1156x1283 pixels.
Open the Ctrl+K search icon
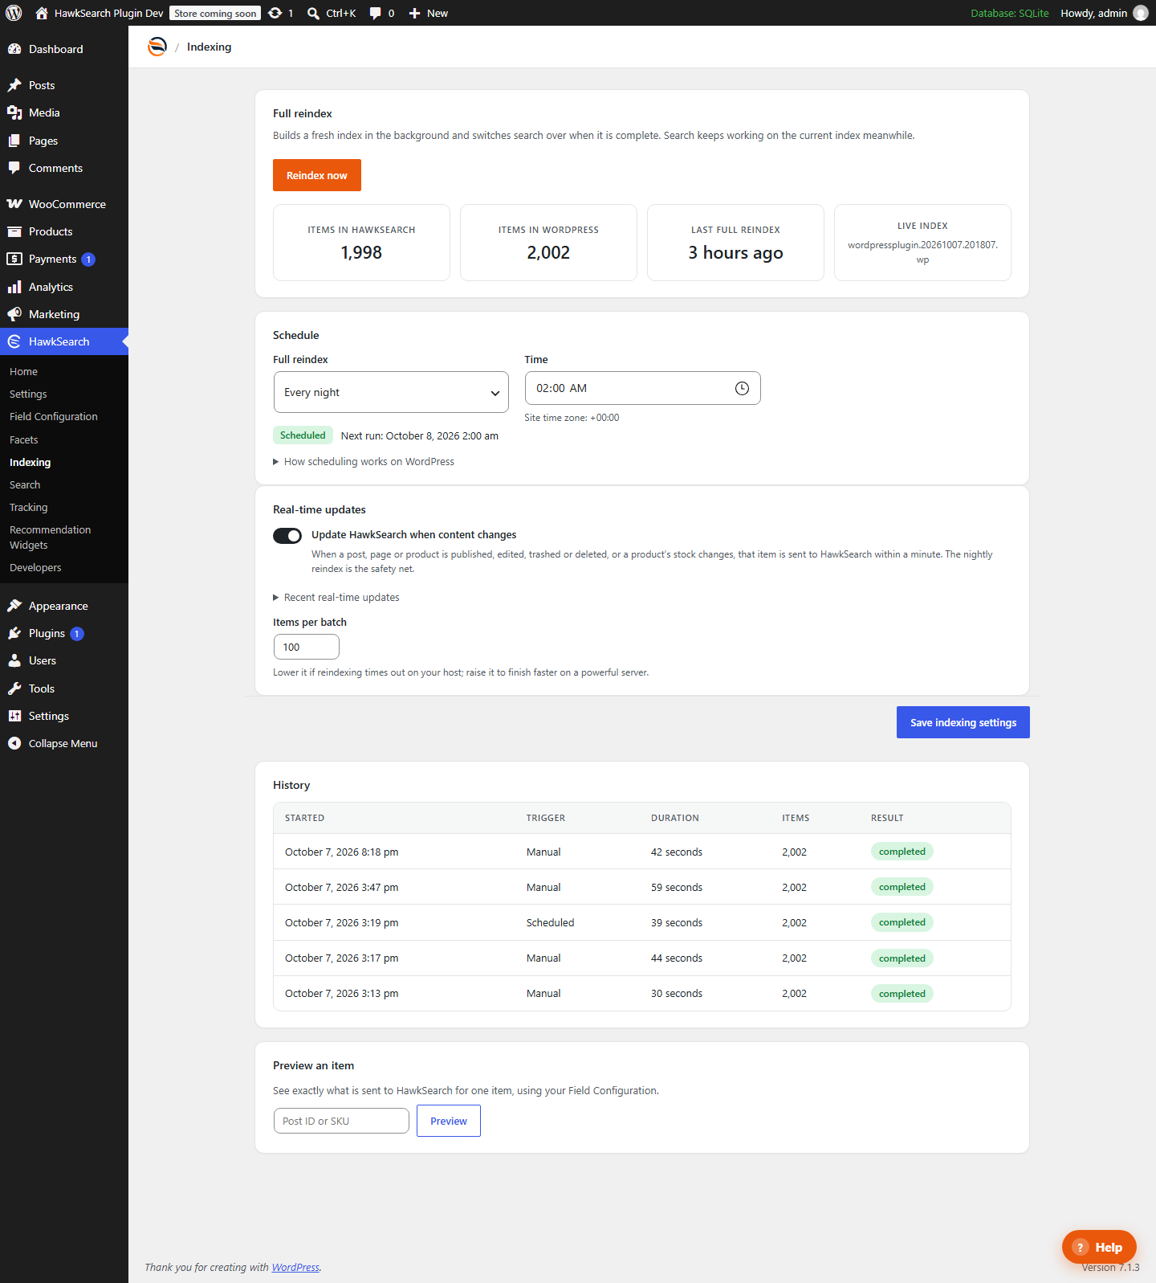(x=313, y=13)
